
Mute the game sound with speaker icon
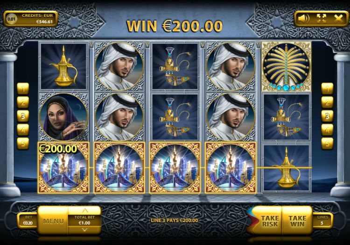[x=304, y=19]
